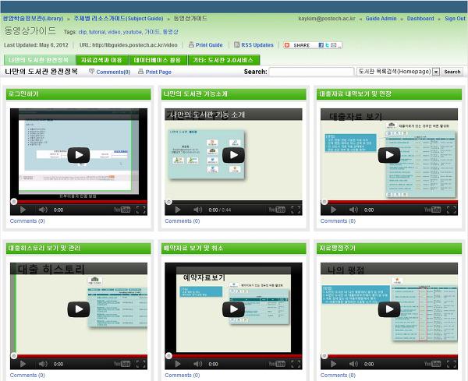The height and width of the screenshot is (381, 468).
Task: Click YouTube logo in 자료평점주기 player
Action: (432, 364)
